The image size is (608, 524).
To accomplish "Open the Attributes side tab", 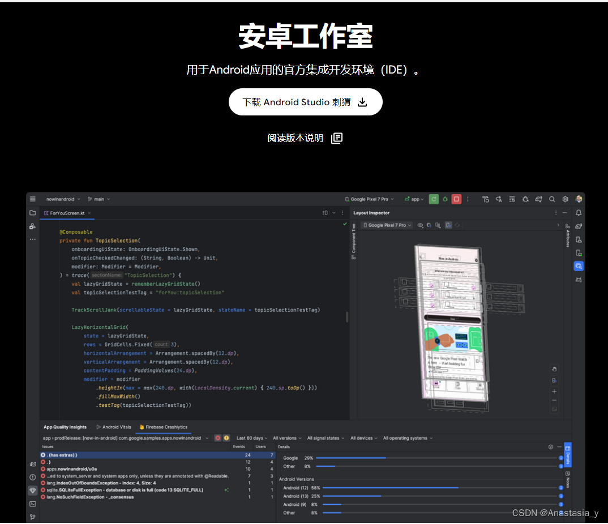I will [x=567, y=235].
